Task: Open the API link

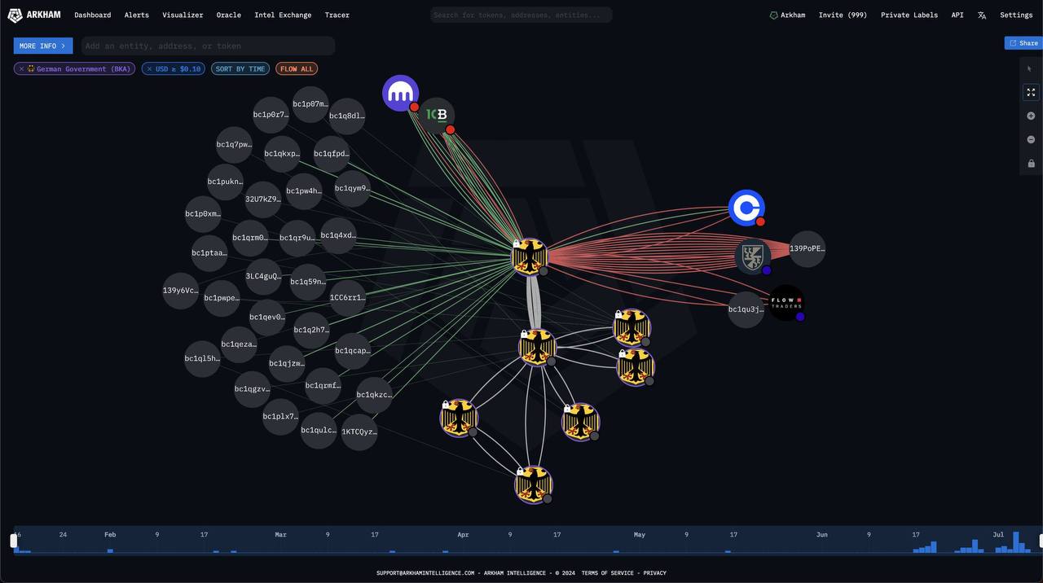Action: pyautogui.click(x=957, y=15)
